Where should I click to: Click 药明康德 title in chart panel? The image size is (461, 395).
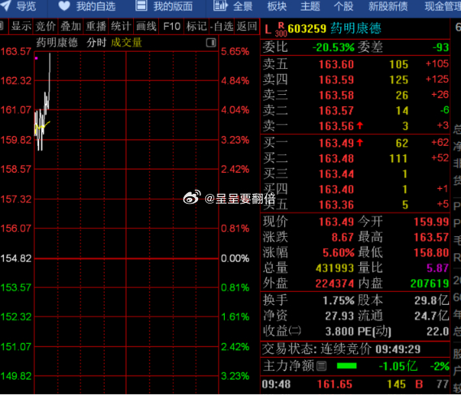click(57, 43)
